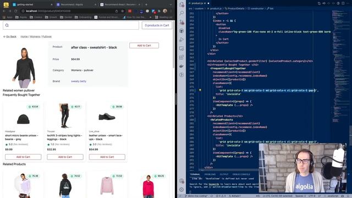
Task: Select PROBLEMS panel tab
Action: point(210,174)
